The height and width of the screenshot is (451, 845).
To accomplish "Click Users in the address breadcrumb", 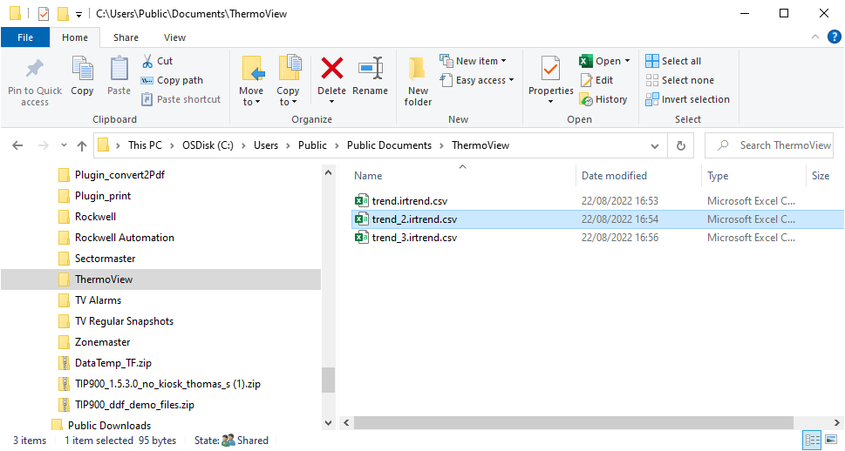I will (x=266, y=145).
